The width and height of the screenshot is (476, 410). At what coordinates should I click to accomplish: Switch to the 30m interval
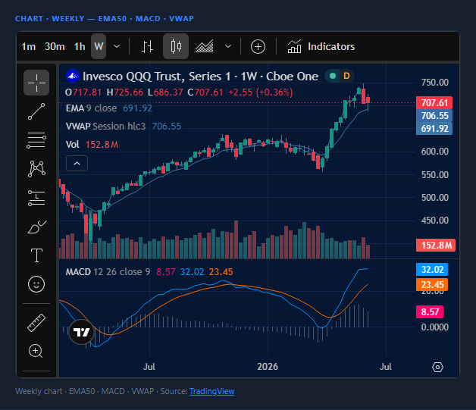tap(55, 46)
